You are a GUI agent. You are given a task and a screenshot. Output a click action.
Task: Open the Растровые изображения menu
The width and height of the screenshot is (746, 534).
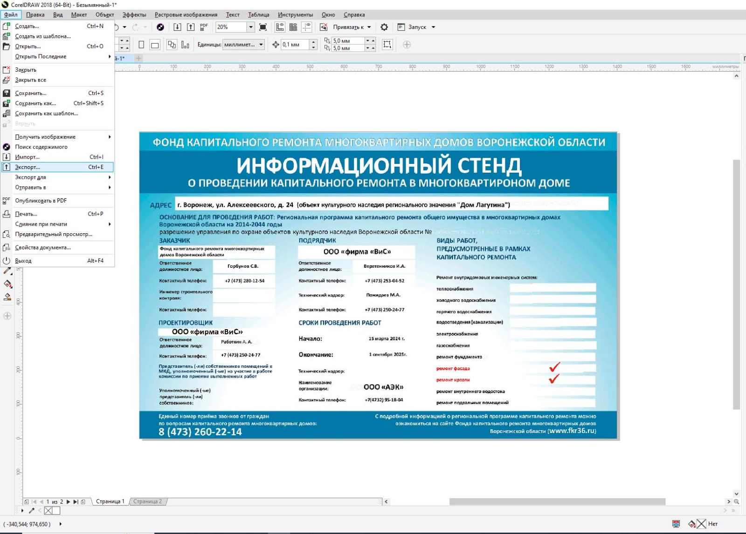pos(186,14)
